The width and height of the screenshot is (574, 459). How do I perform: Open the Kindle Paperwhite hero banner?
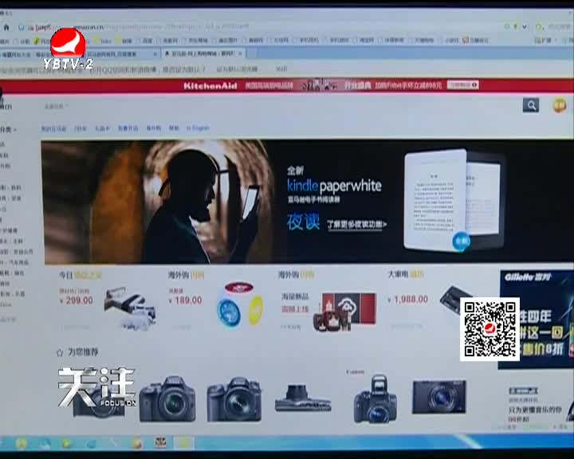pyautogui.click(x=308, y=202)
